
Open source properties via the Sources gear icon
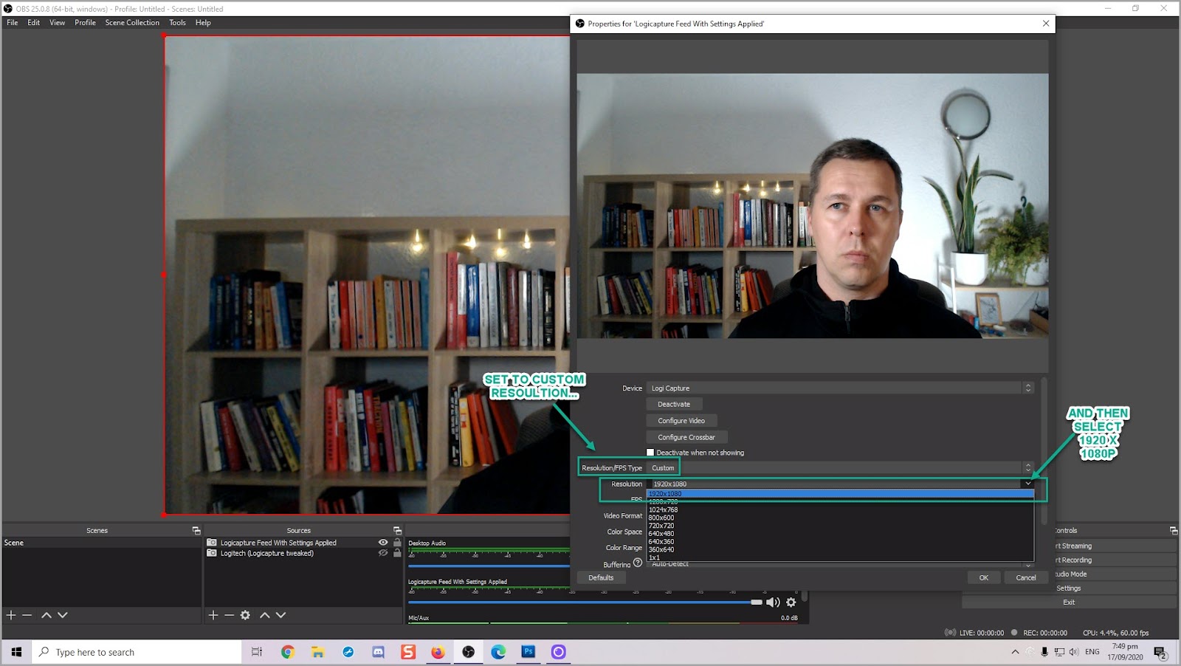[x=246, y=615]
